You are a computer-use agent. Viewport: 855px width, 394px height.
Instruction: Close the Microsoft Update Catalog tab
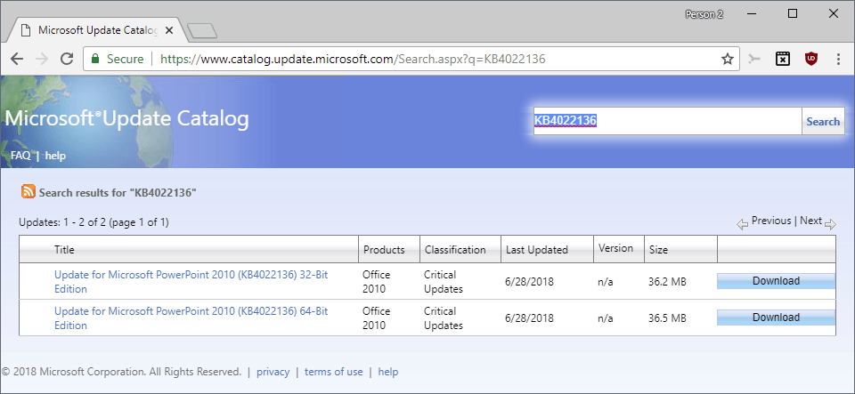169,30
